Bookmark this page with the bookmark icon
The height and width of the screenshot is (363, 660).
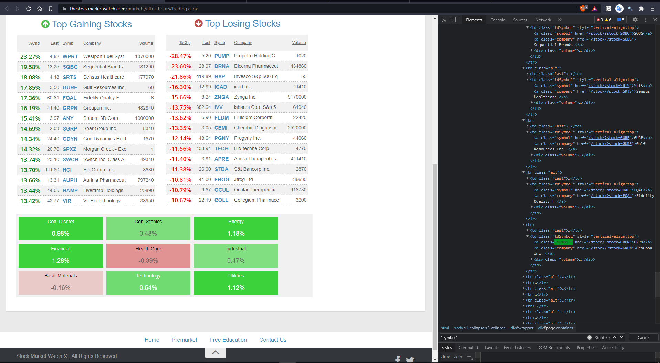pyautogui.click(x=51, y=9)
